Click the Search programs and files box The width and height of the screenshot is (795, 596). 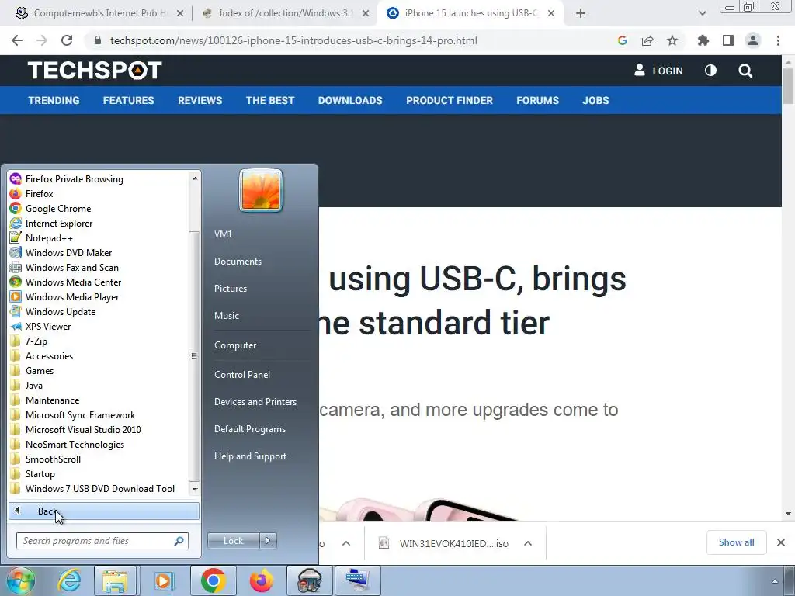click(x=102, y=541)
